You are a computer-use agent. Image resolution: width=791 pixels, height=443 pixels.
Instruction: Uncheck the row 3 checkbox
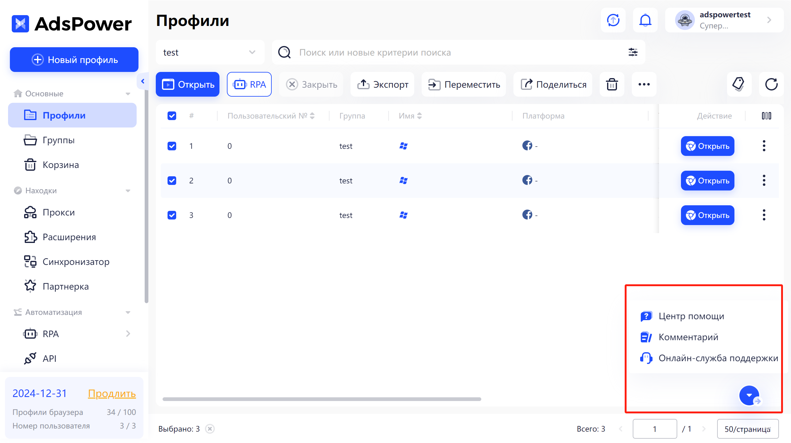(x=172, y=215)
